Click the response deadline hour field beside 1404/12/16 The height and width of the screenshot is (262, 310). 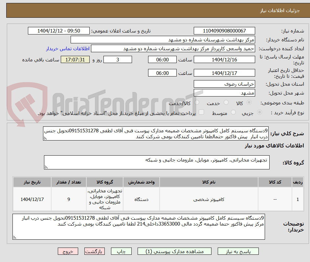point(162,59)
